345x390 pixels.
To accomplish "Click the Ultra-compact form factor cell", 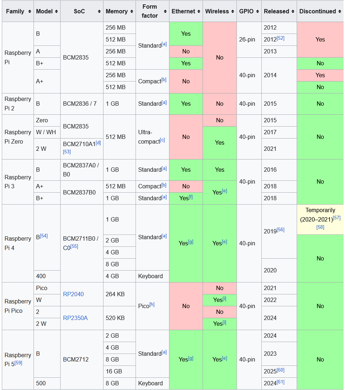I will [152, 137].
